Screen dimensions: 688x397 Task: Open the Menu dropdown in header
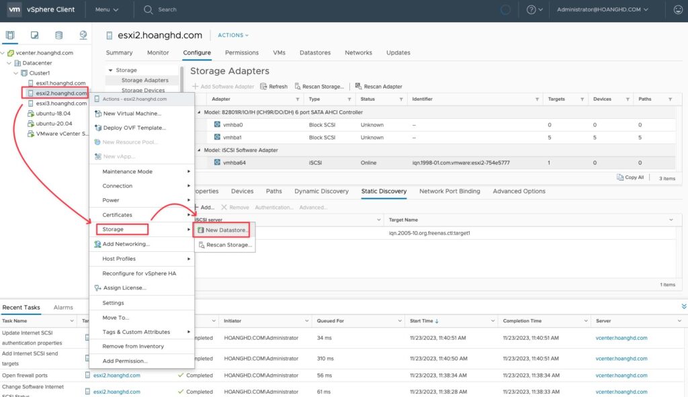point(107,9)
